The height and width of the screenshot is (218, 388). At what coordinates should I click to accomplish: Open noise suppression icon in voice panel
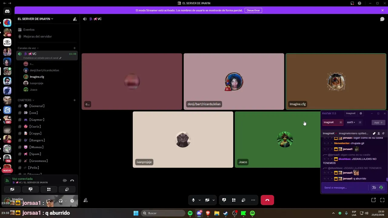point(65,180)
